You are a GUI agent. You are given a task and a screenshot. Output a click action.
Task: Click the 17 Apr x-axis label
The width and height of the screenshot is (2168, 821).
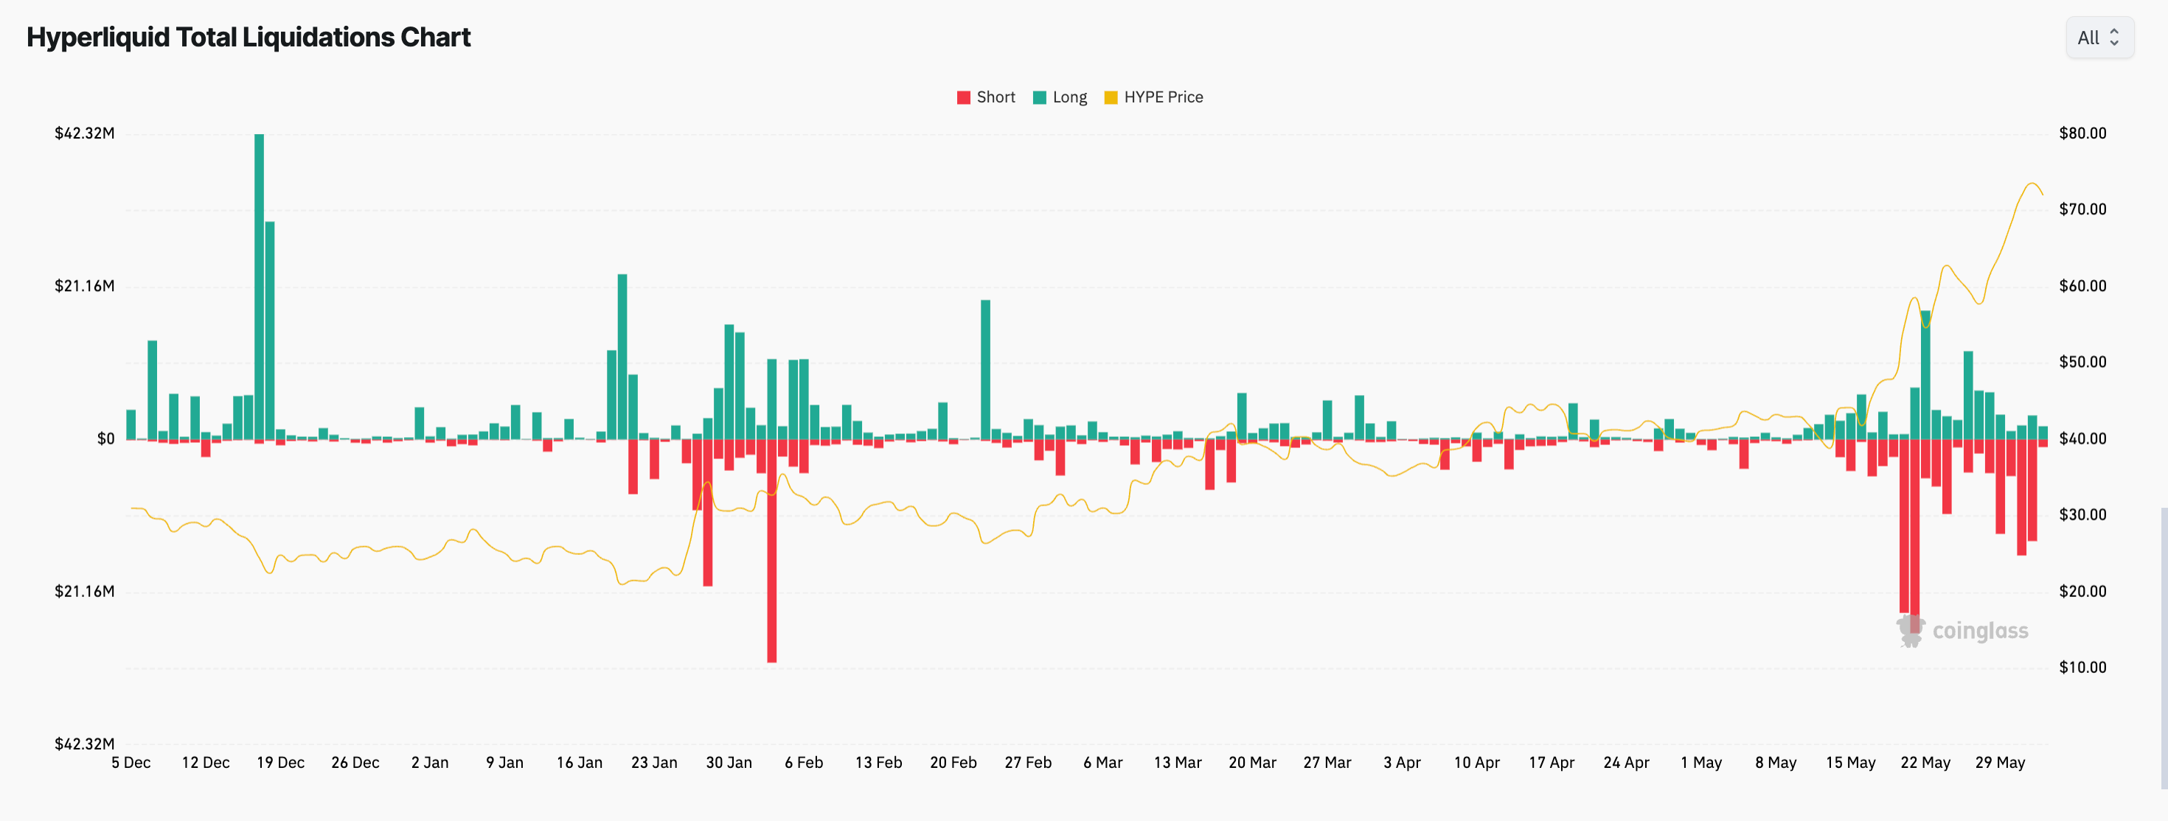click(x=1551, y=763)
